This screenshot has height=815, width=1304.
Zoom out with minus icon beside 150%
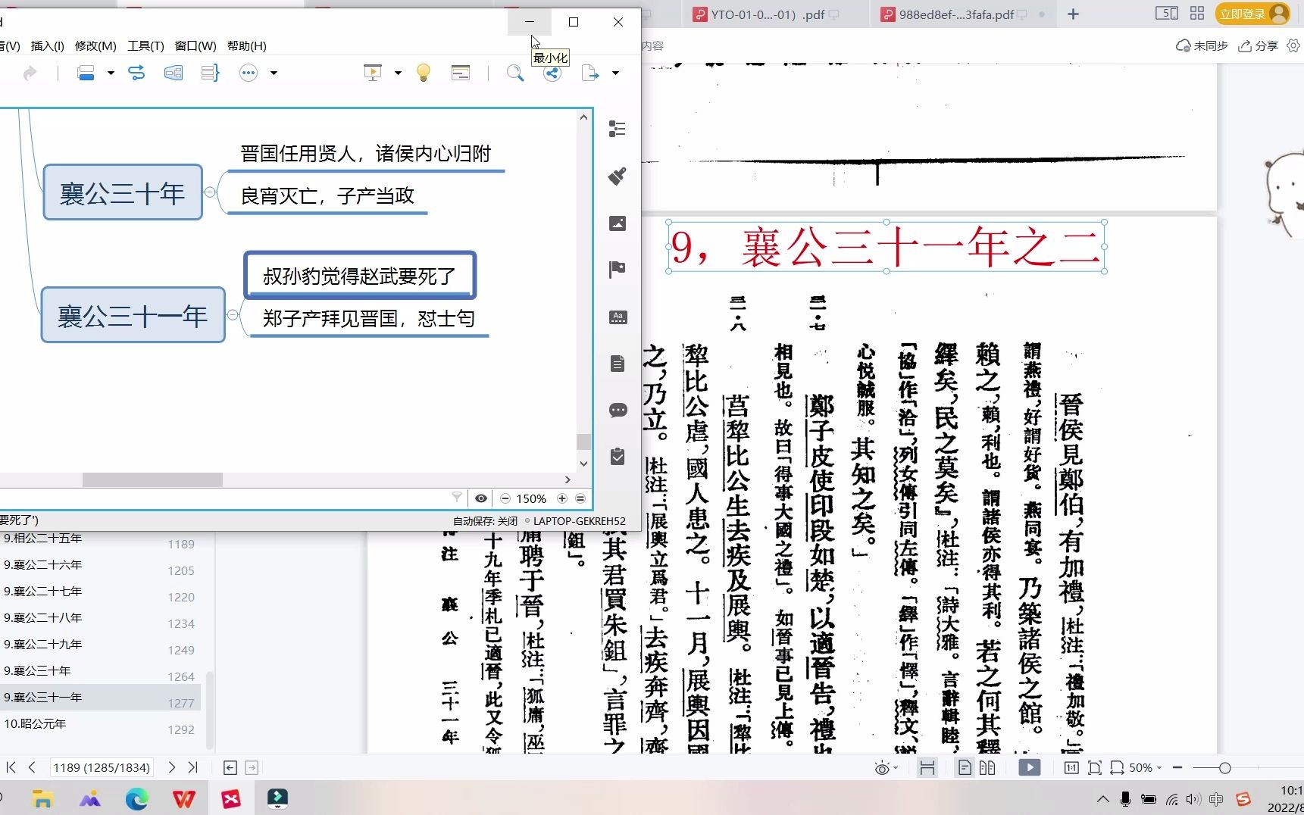point(505,498)
